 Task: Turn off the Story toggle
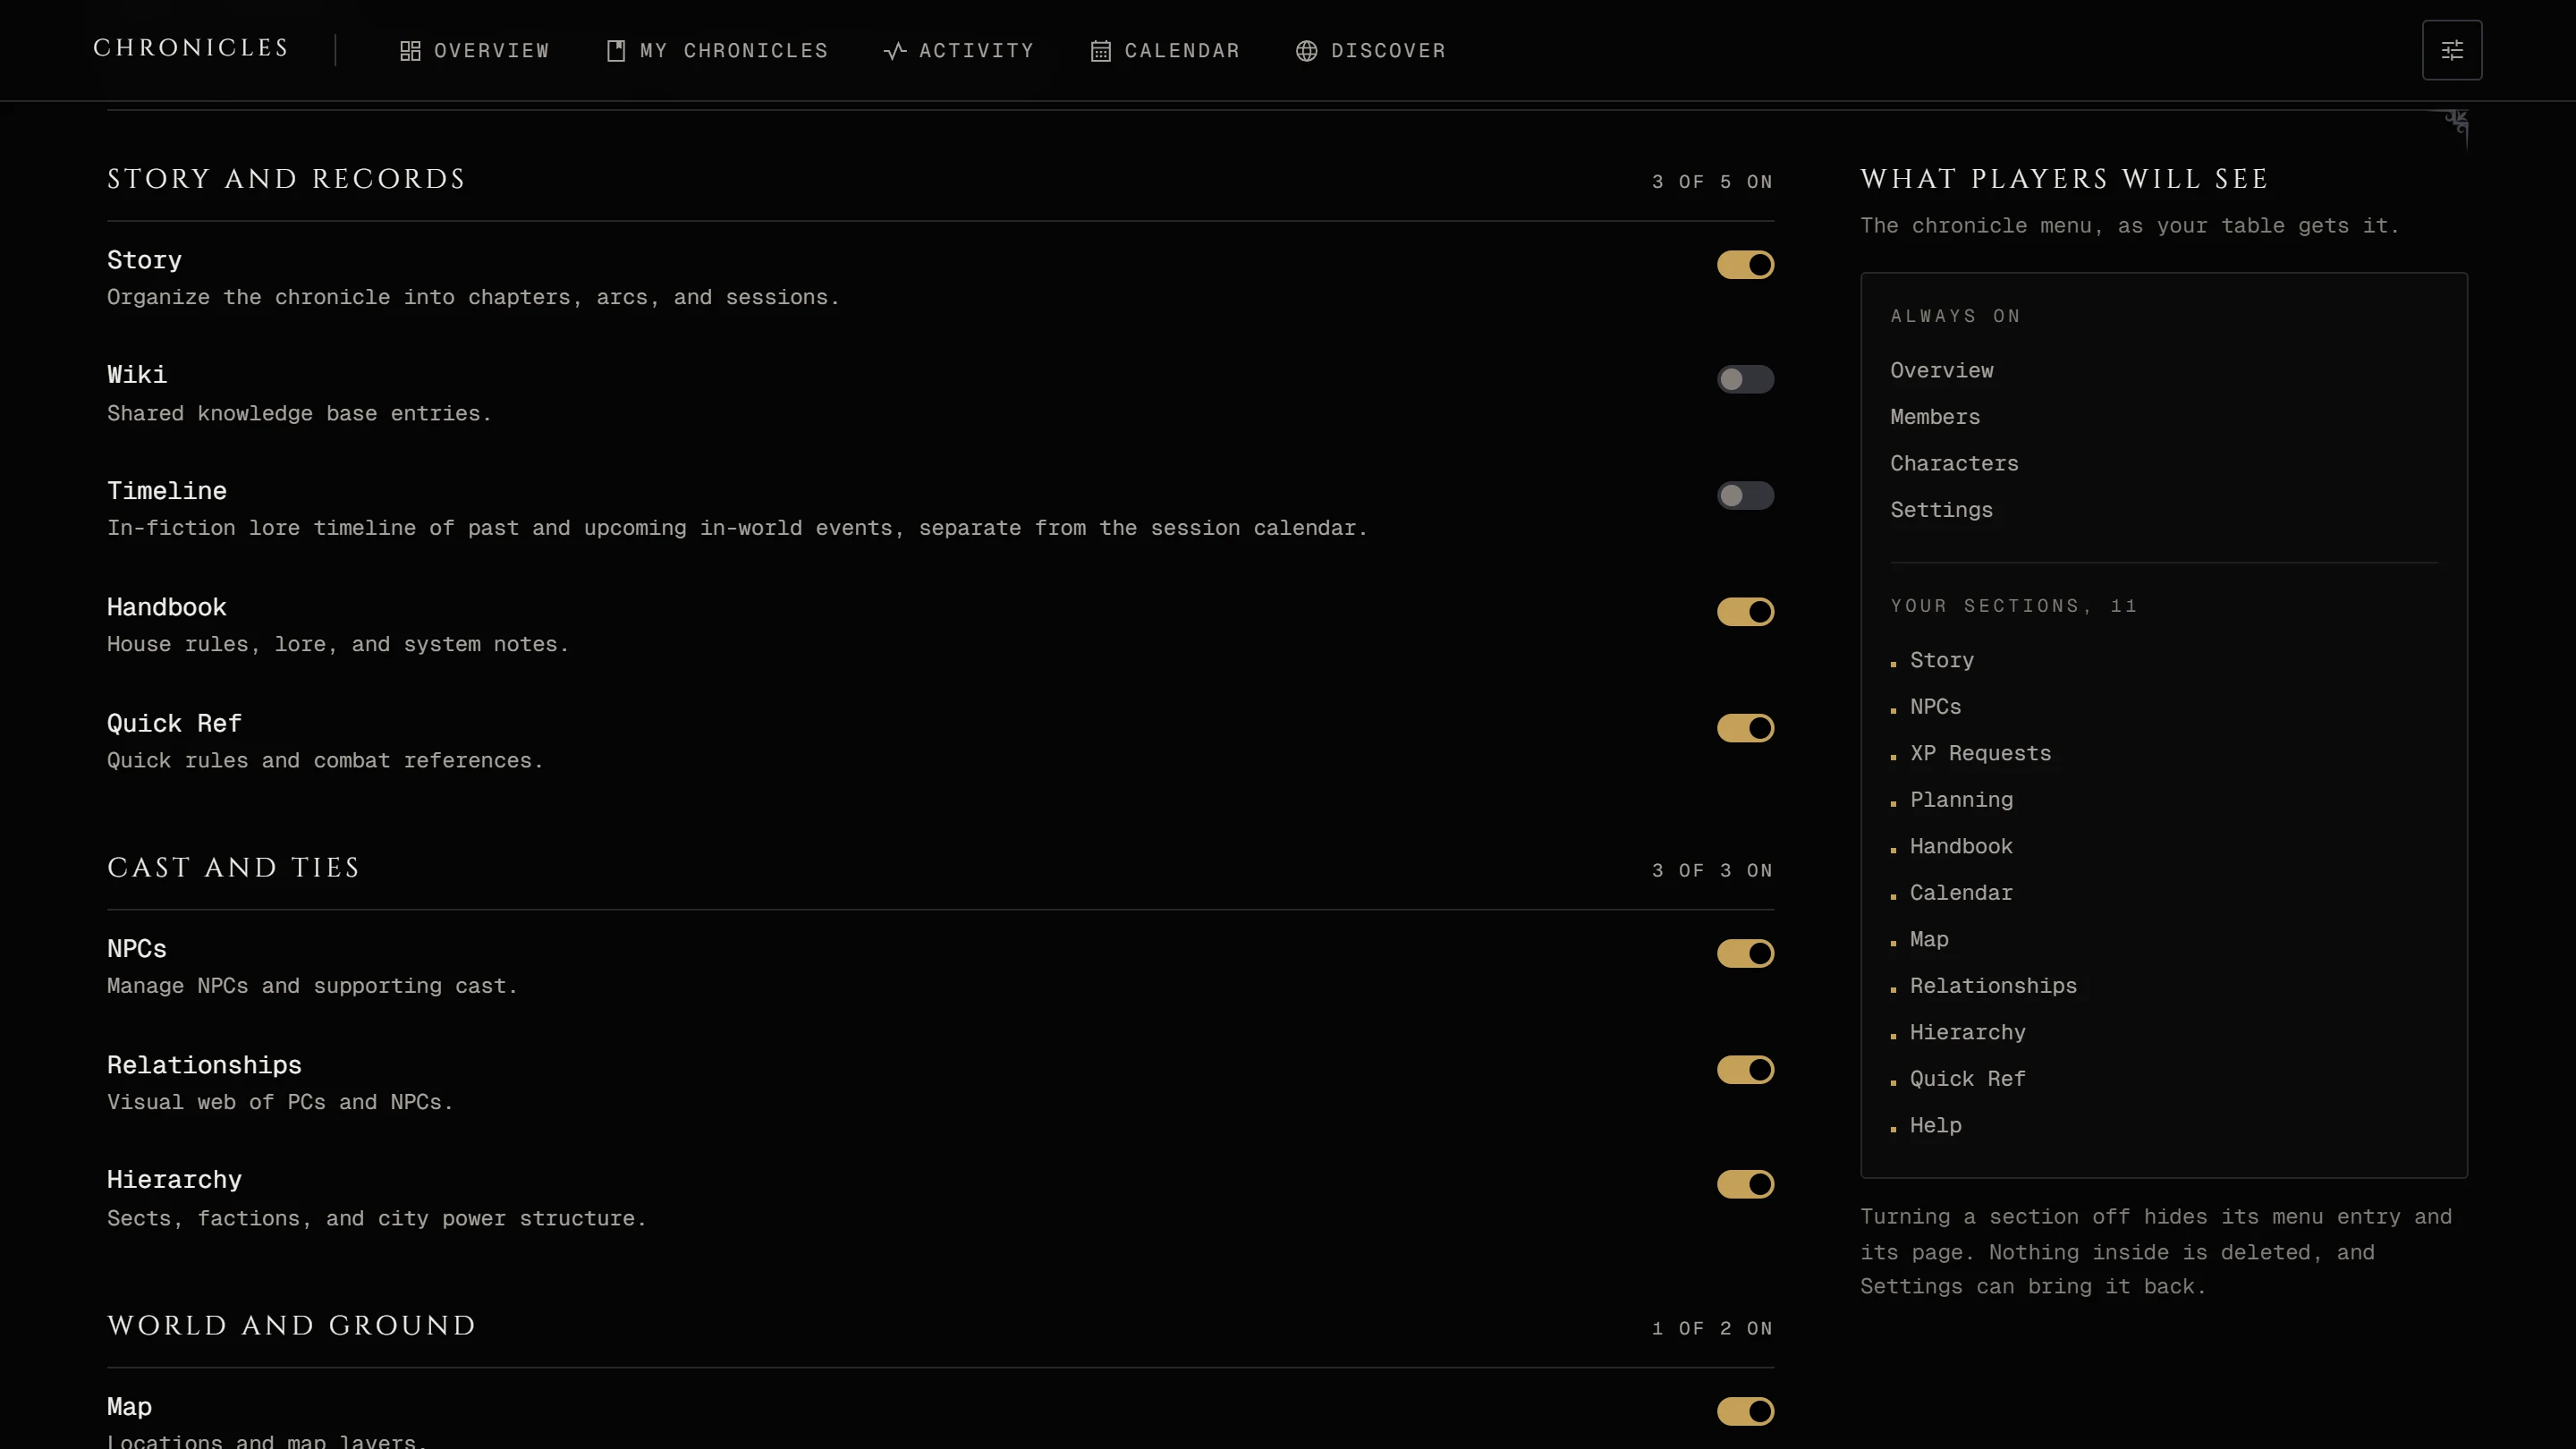[x=1746, y=265]
